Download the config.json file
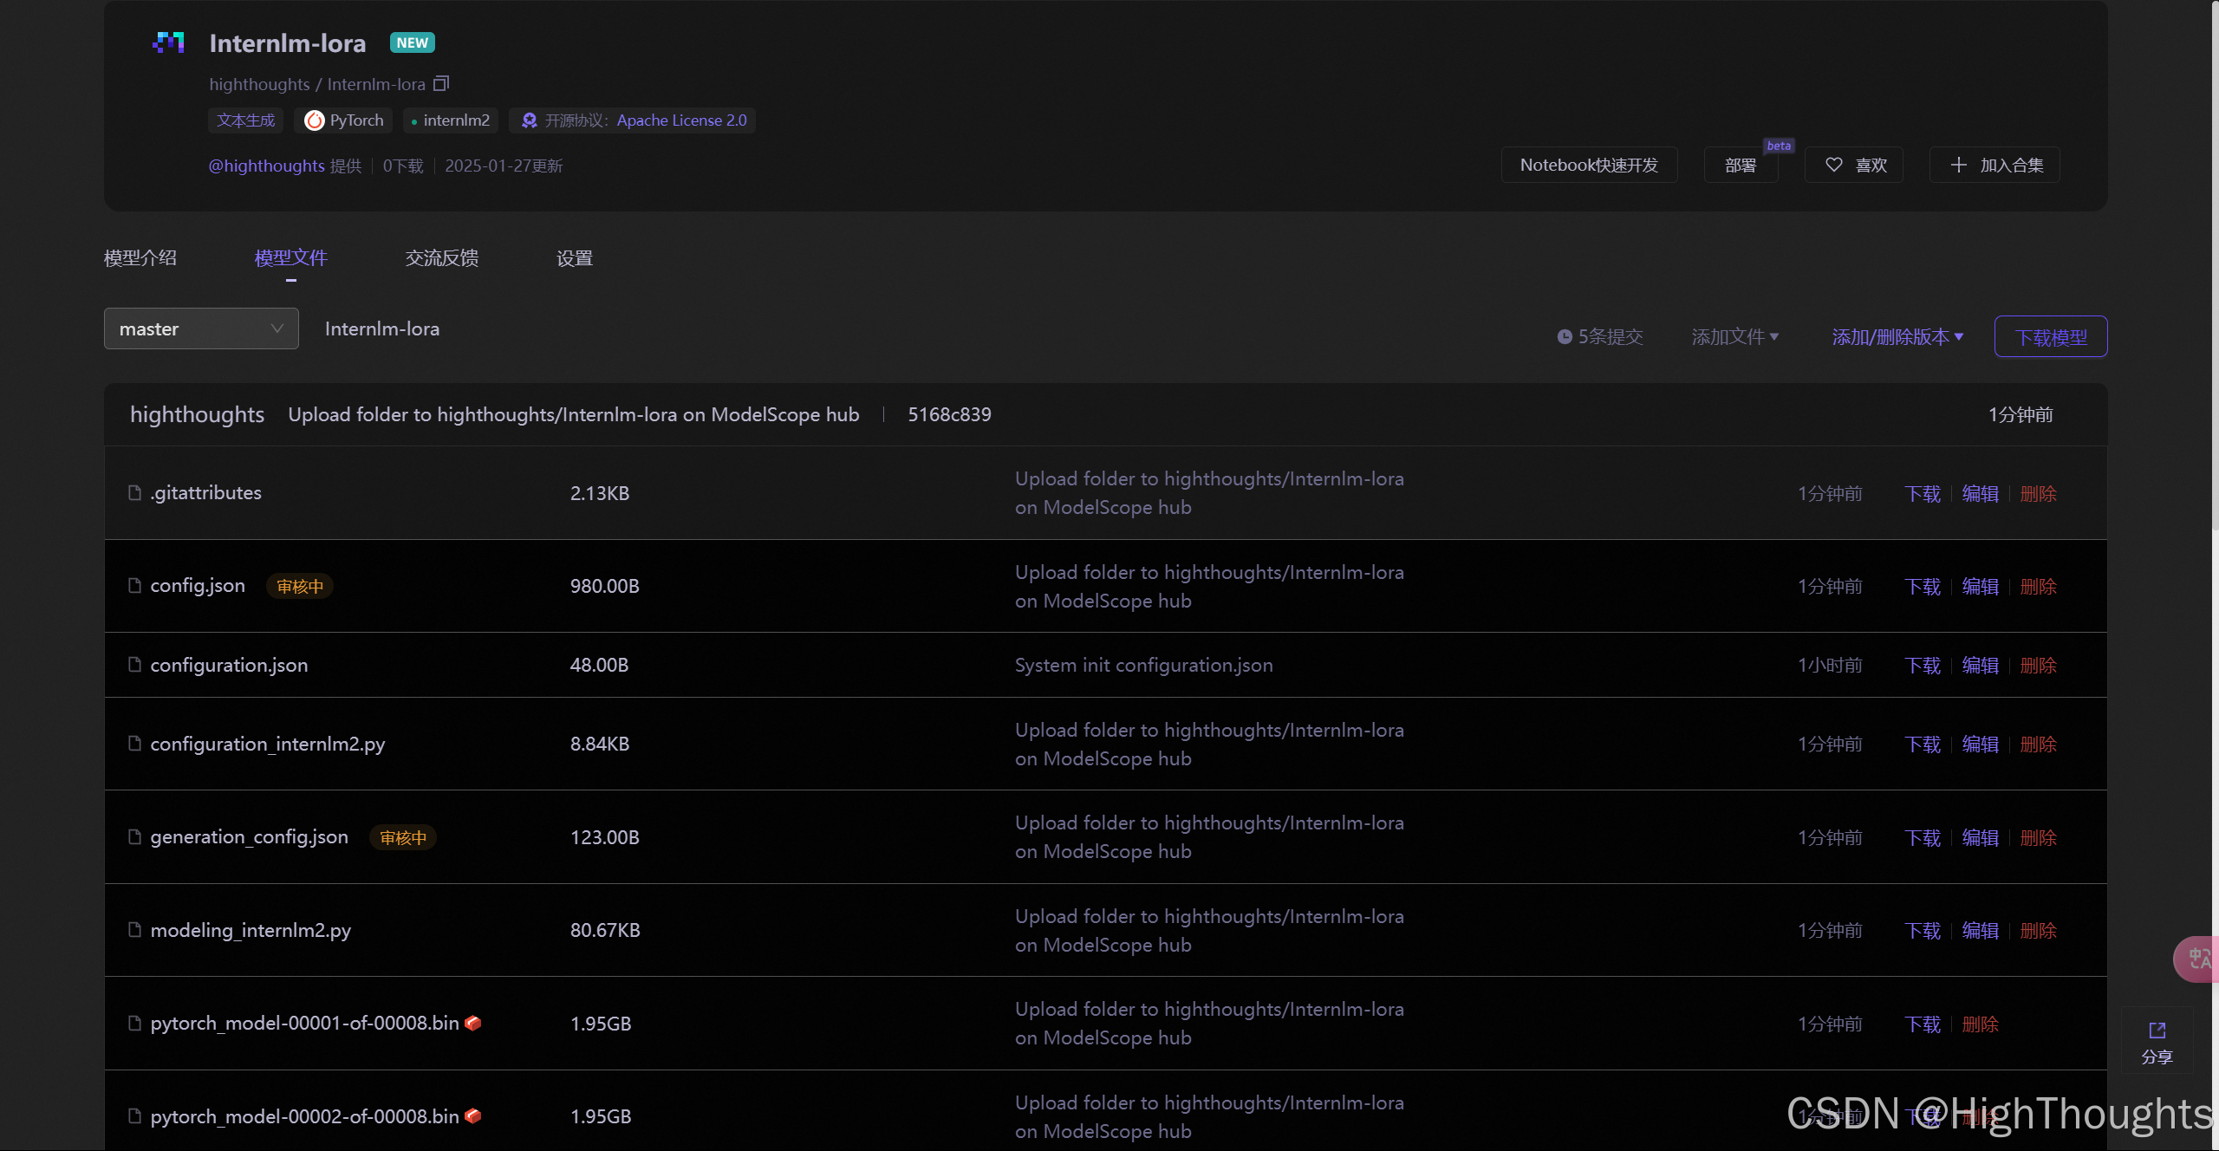This screenshot has width=2219, height=1151. pyautogui.click(x=1923, y=586)
